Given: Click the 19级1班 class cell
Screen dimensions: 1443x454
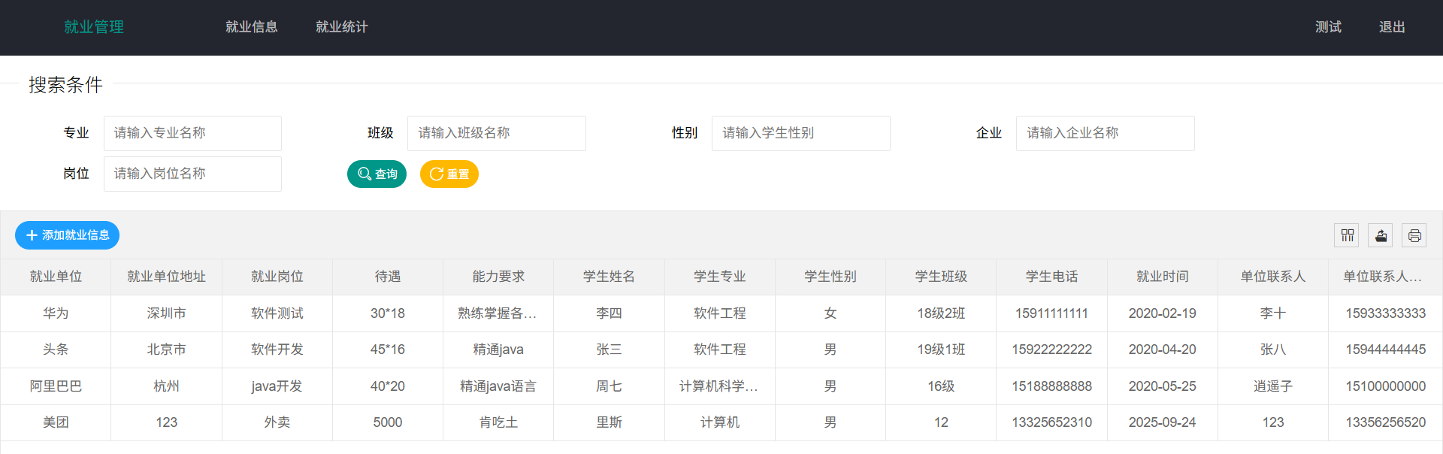Looking at the screenshot, I should click(941, 350).
